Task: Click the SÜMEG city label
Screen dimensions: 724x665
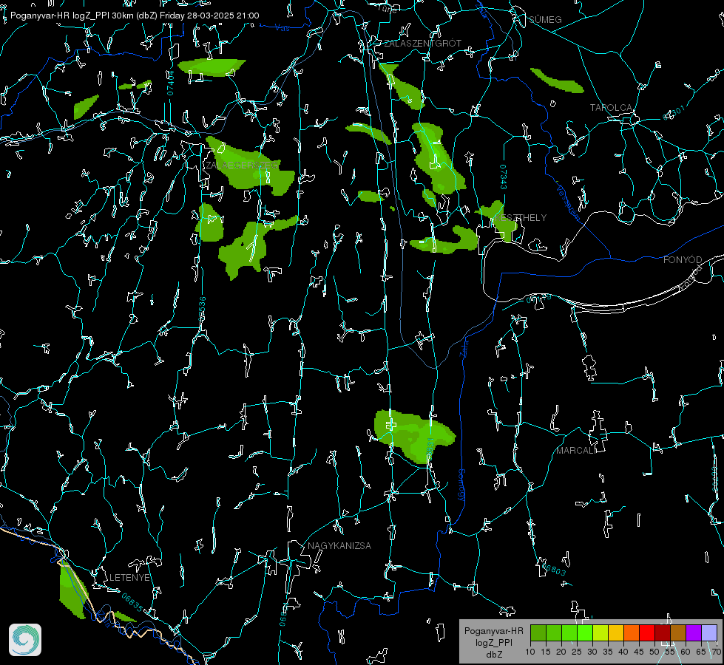Action: coord(545,20)
